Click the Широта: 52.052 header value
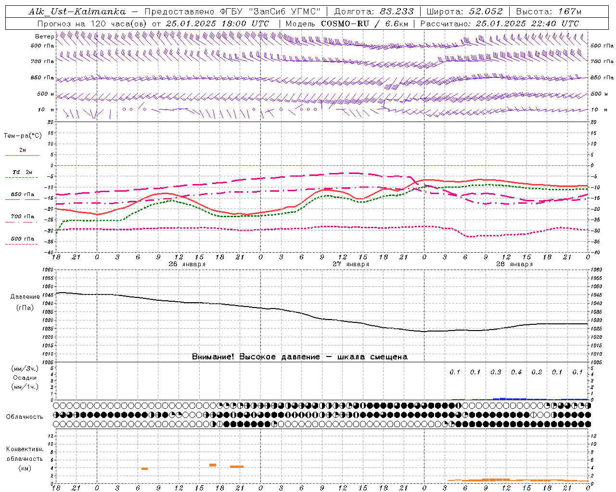Screen dimensions: 616x492 (464, 12)
